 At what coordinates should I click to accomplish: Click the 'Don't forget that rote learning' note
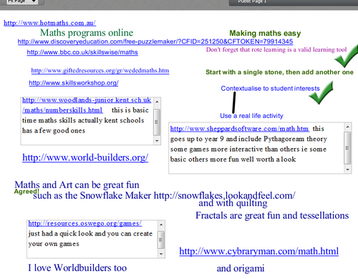click(276, 49)
